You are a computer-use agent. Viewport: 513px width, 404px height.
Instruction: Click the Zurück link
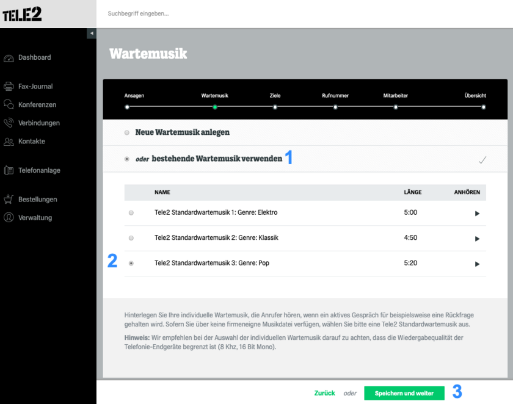[324, 393]
